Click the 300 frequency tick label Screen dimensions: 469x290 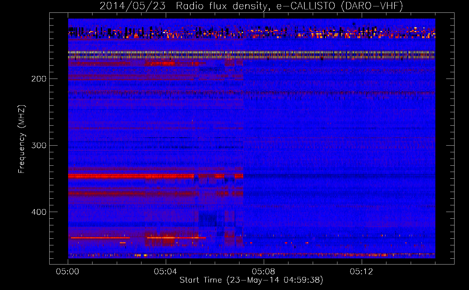point(39,145)
